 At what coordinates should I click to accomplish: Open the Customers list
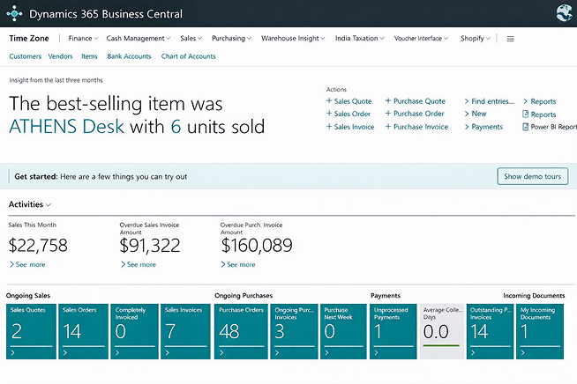coord(25,56)
